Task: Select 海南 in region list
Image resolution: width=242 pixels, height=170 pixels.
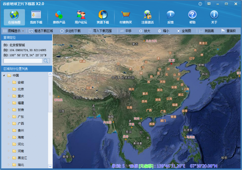Action: (x=21, y=137)
